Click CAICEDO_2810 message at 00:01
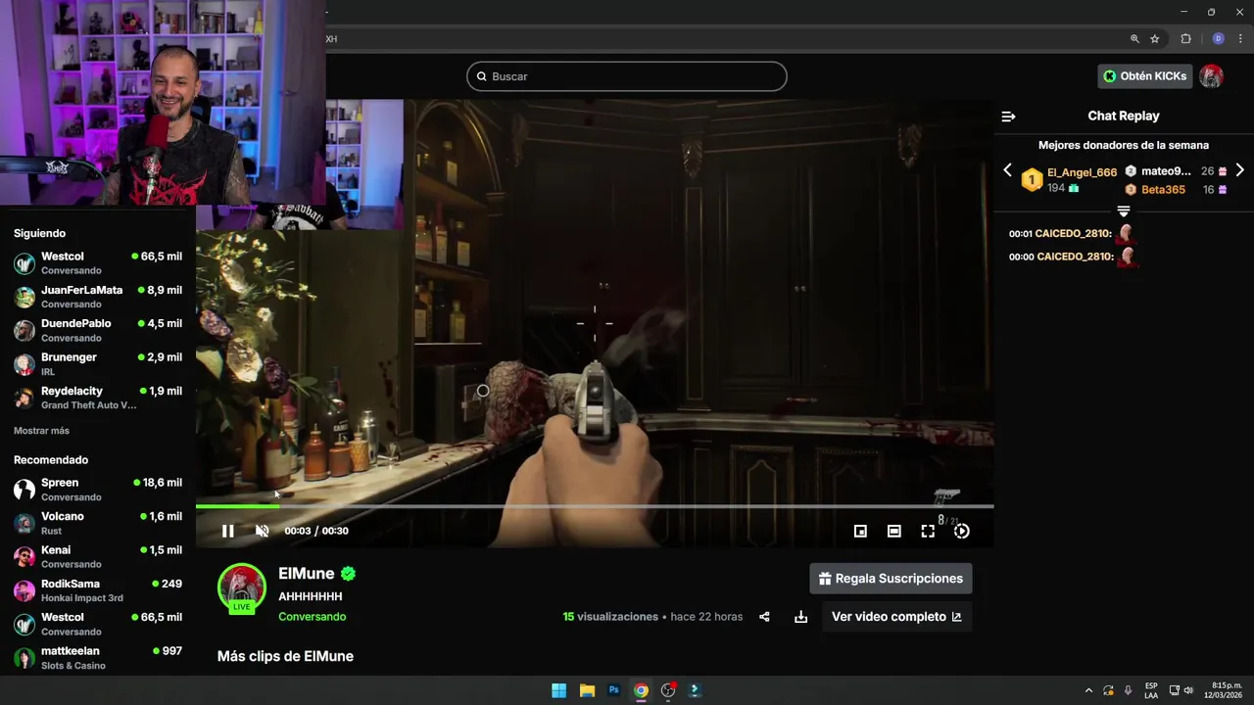This screenshot has width=1254, height=705. click(x=1073, y=233)
